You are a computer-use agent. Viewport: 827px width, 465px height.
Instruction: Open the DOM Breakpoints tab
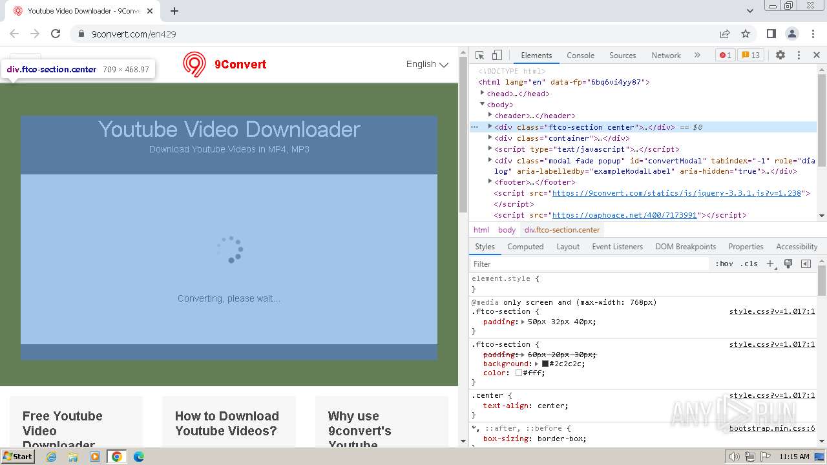click(x=686, y=247)
